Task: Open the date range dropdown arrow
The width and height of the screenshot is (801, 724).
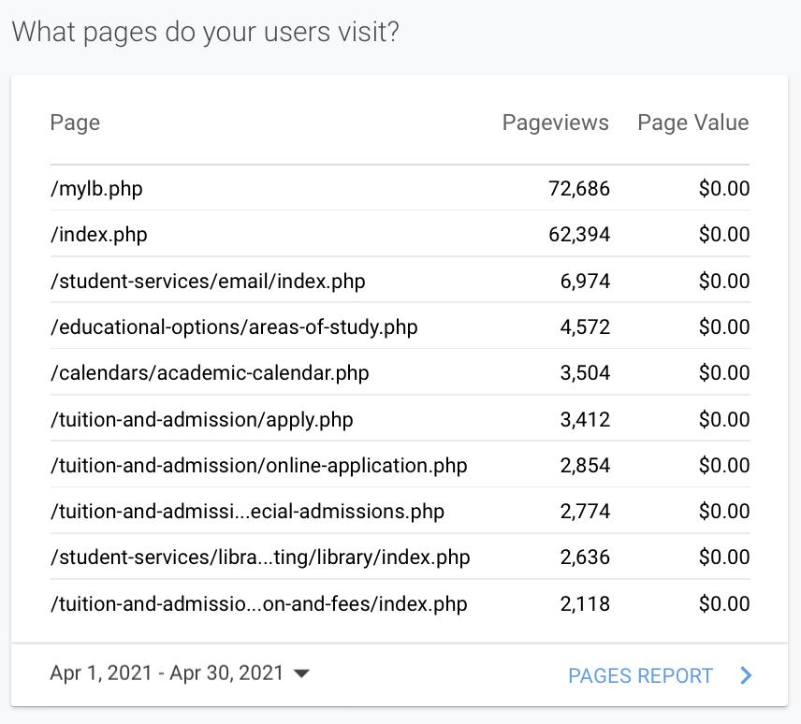Action: point(301,673)
